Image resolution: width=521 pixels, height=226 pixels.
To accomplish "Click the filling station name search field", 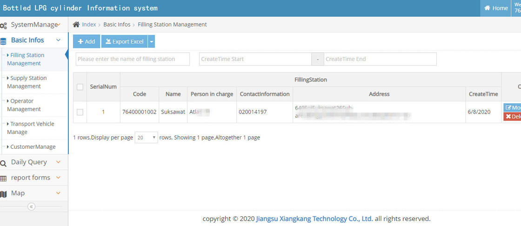I will point(133,59).
